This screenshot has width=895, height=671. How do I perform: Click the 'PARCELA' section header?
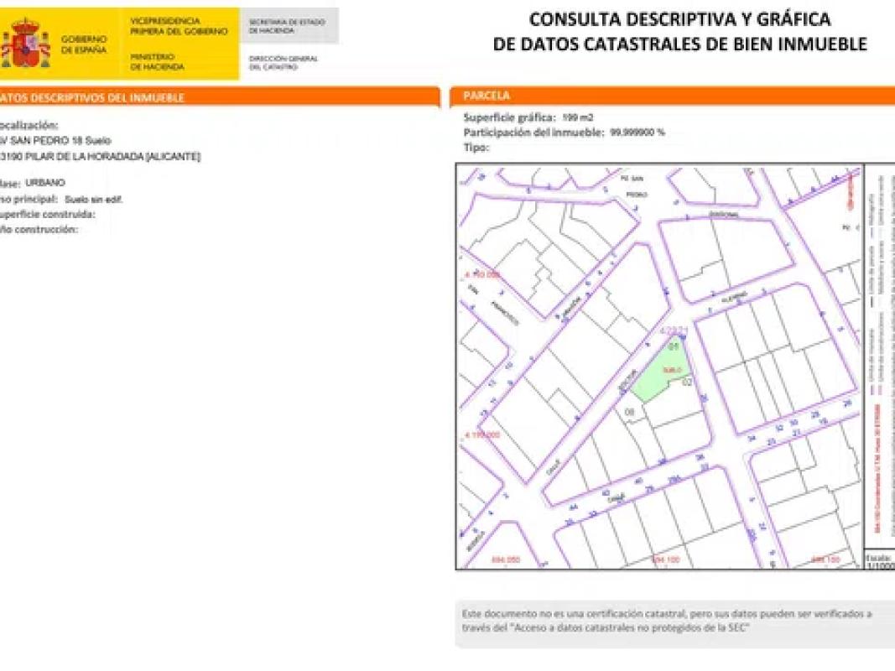[487, 96]
